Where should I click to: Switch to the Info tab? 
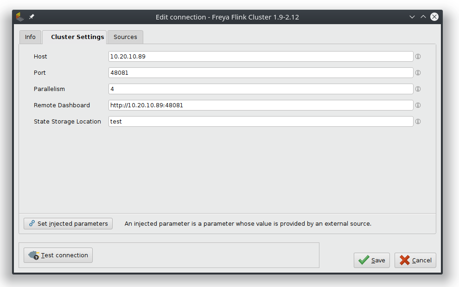[x=30, y=37]
